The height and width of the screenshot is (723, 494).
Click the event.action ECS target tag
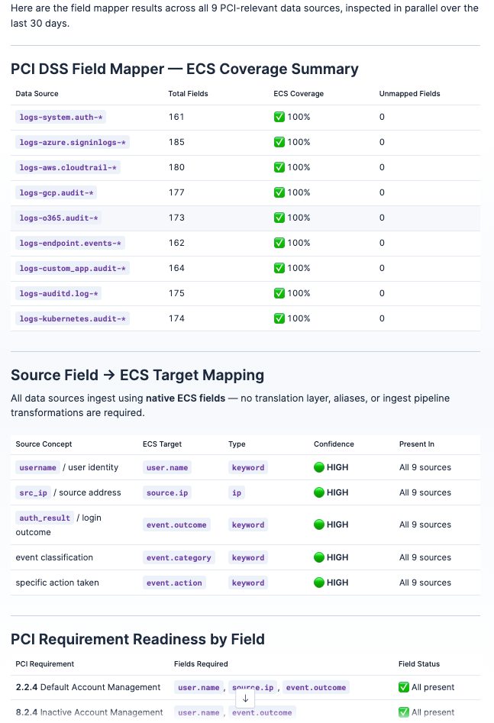pyautogui.click(x=174, y=583)
